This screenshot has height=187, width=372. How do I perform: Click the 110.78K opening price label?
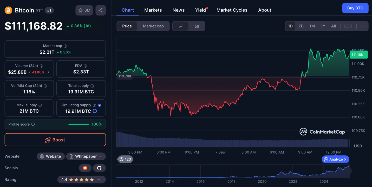point(125,76)
